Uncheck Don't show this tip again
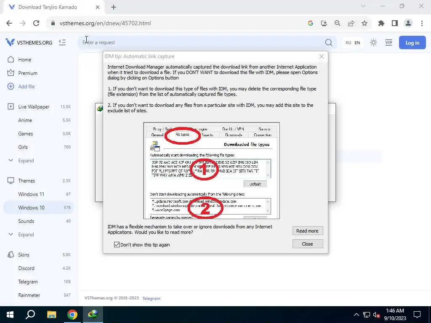This screenshot has height=323, width=431. [x=117, y=244]
